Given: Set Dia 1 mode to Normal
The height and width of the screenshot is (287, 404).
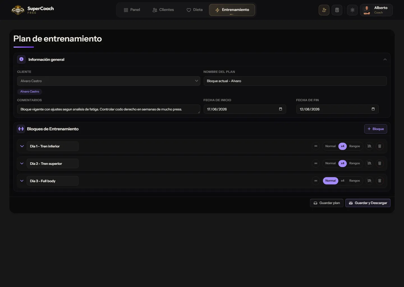Looking at the screenshot, I should (330, 146).
